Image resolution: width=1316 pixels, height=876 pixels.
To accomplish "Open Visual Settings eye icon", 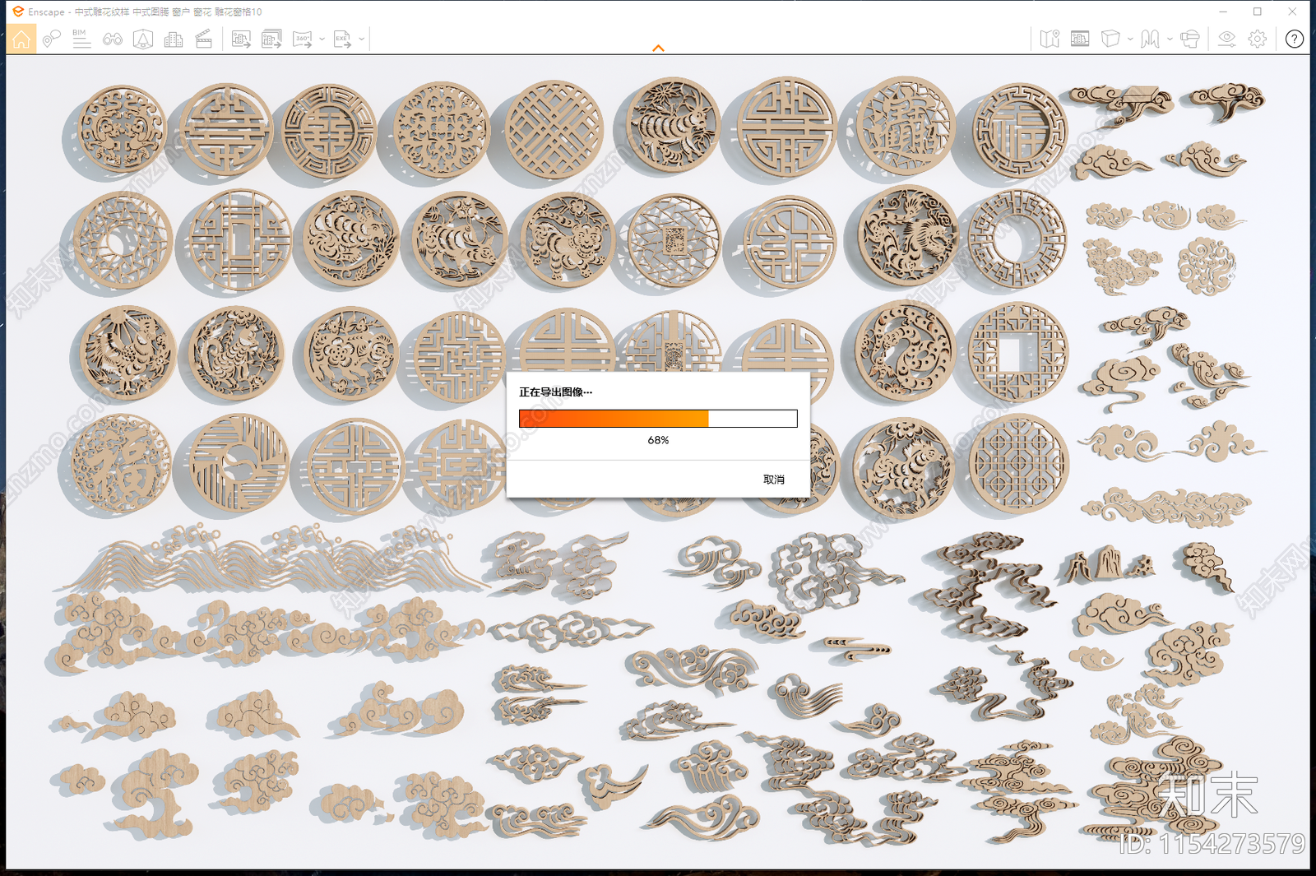I will pyautogui.click(x=1226, y=39).
